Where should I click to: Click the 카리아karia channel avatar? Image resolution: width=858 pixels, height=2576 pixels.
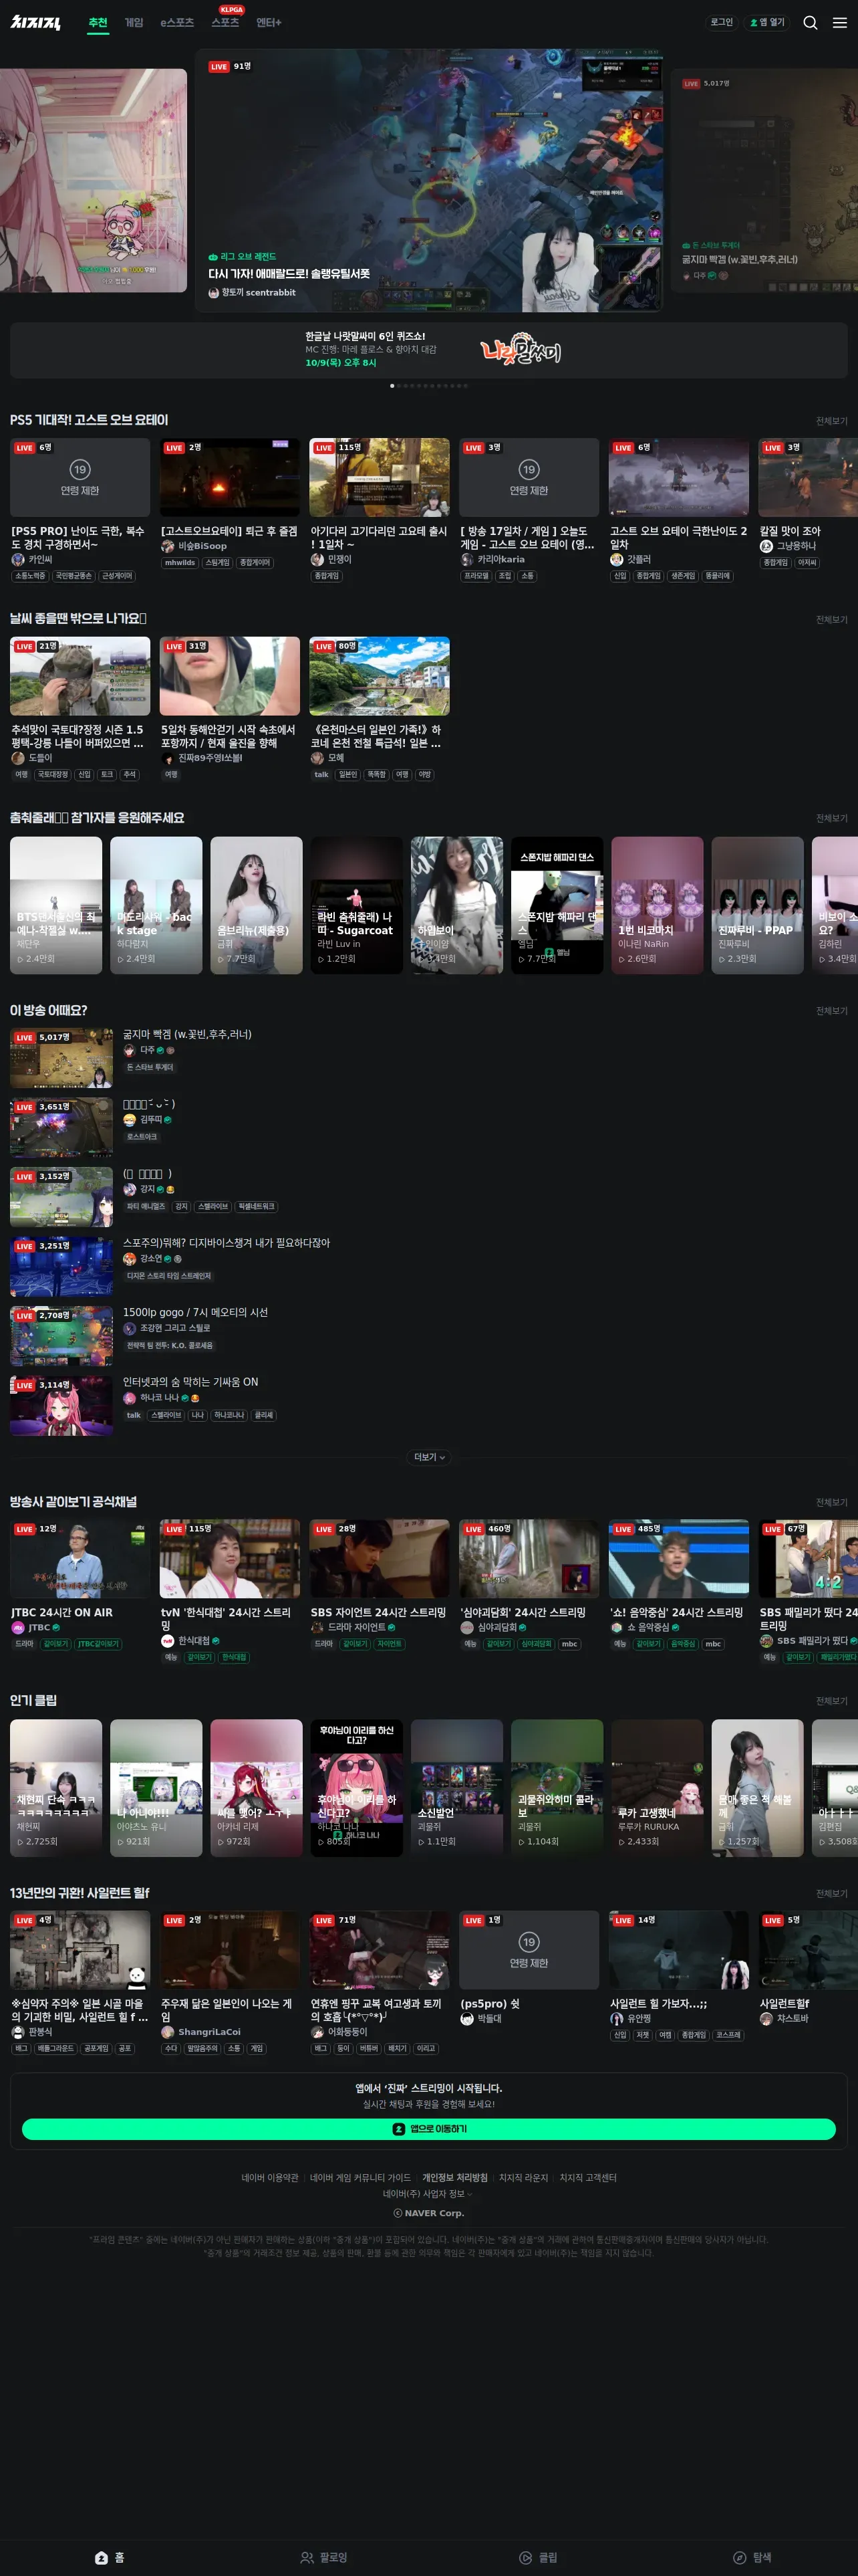(x=468, y=559)
